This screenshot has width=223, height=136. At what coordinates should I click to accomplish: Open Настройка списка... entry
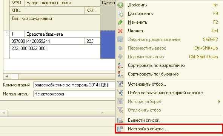(169, 129)
